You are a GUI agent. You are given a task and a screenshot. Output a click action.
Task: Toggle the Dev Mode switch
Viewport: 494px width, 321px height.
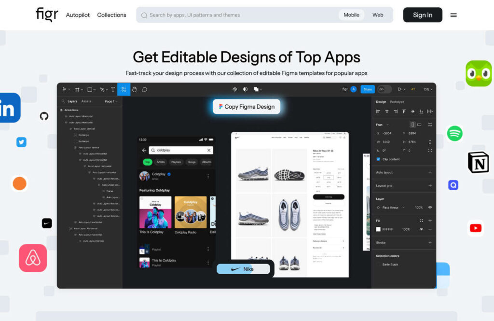(x=384, y=89)
